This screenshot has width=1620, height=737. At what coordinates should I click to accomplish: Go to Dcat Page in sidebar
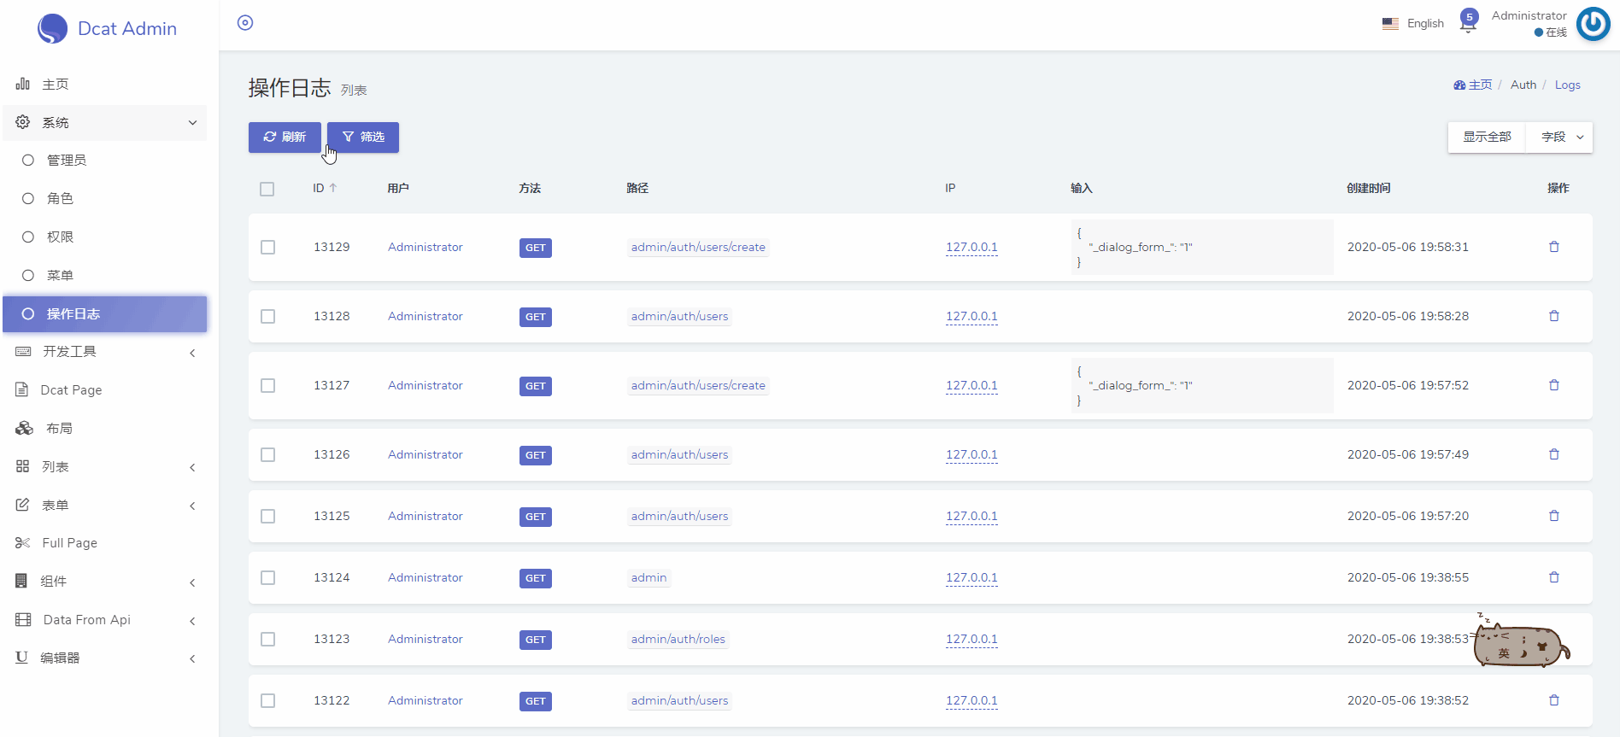click(x=105, y=390)
